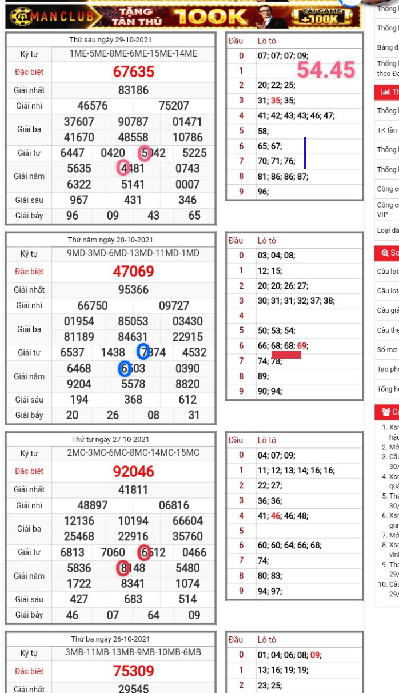Screen dimensions: 399x693
Task: Open the TẶNG TÂN THỦ 100K banner ad
Action: (184, 17)
